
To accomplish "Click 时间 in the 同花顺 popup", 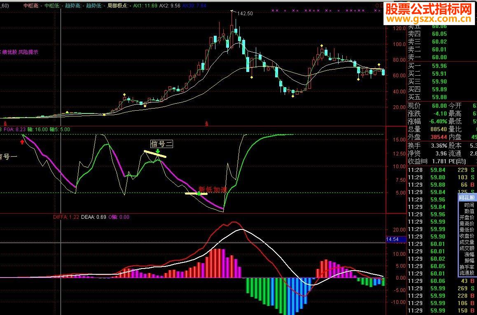I will click(469, 205).
